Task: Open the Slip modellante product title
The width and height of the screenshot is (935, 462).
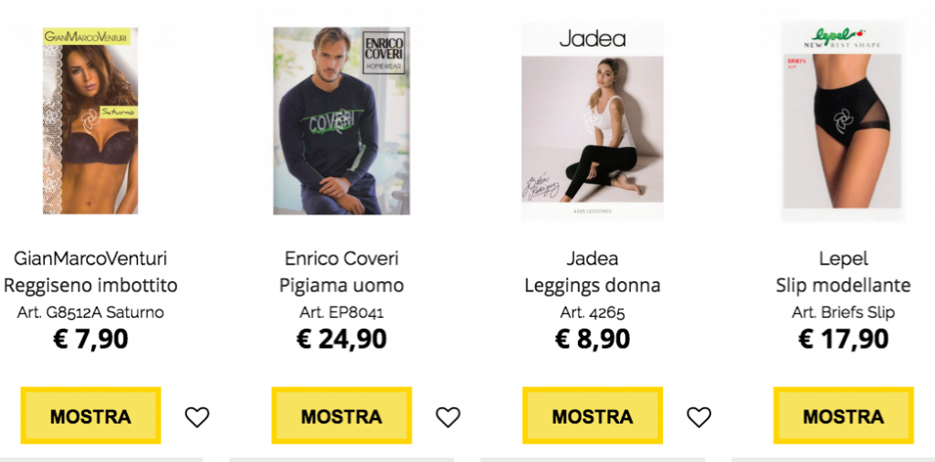Action: 844,286
